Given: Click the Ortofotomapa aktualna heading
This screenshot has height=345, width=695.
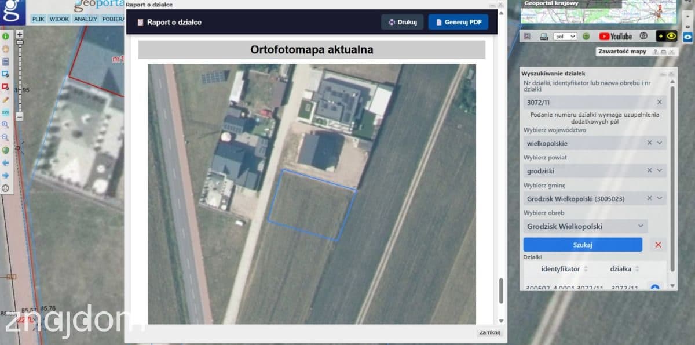Looking at the screenshot, I should (x=312, y=50).
